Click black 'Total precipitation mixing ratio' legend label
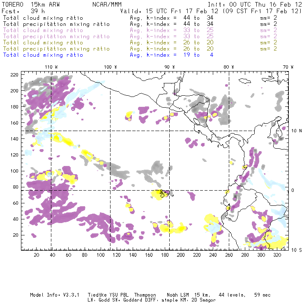304x304 pixels. point(56,24)
